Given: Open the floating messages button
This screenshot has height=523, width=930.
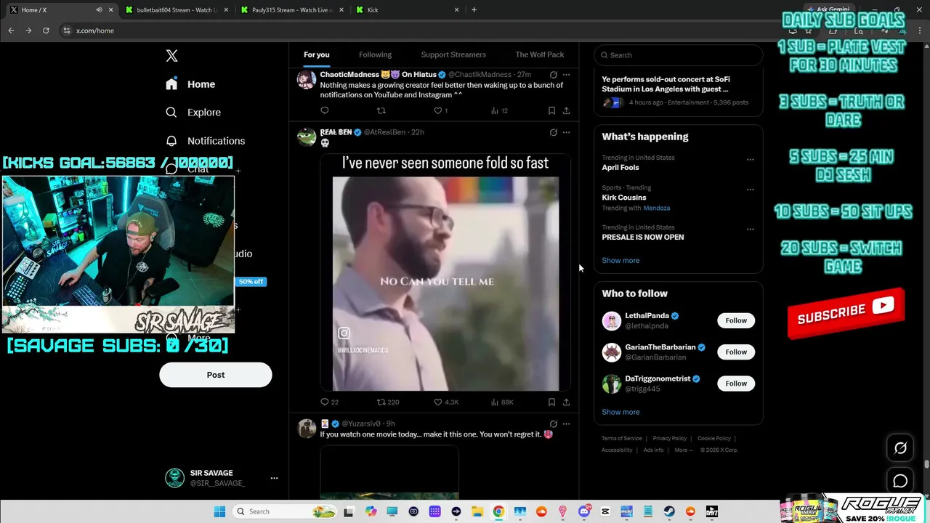Looking at the screenshot, I should click(900, 481).
